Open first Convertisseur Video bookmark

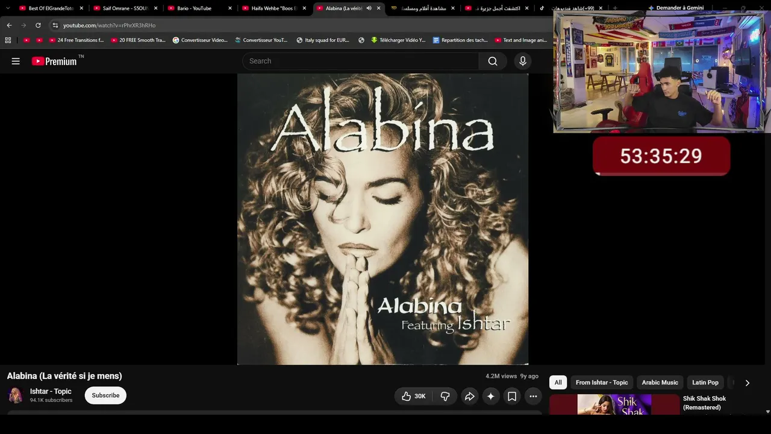(x=200, y=40)
